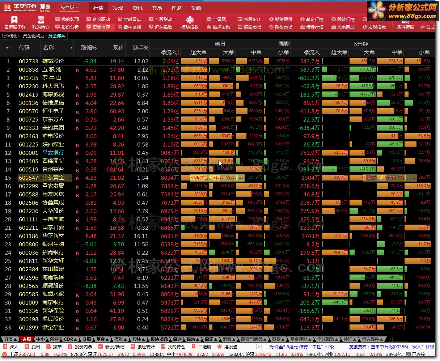Screen dimensions: 440x361
Task: Open the column header triangle menu
Action: click(x=8, y=47)
